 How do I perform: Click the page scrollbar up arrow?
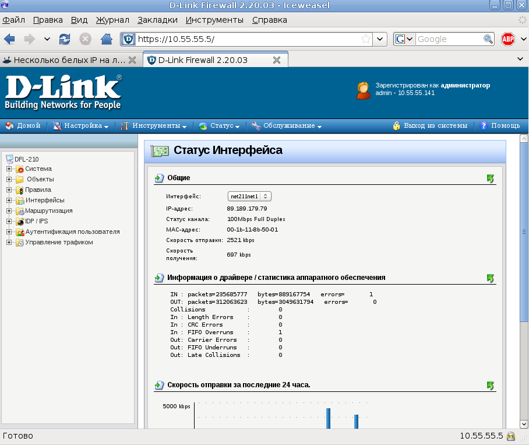tap(524, 138)
